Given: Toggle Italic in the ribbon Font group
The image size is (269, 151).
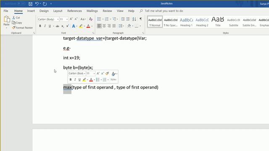Looking at the screenshot, I should coord(45,26).
